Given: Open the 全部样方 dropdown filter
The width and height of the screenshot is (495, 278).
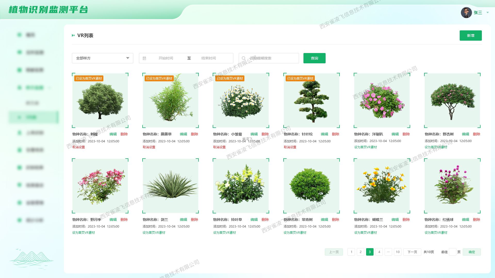Looking at the screenshot, I should coord(102,58).
